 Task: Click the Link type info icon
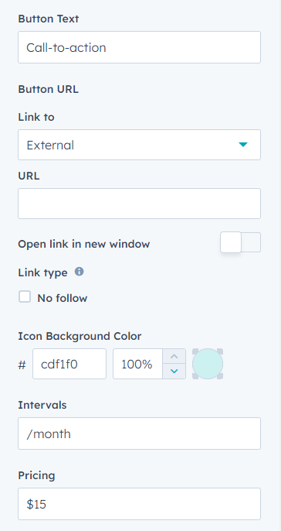pos(79,272)
